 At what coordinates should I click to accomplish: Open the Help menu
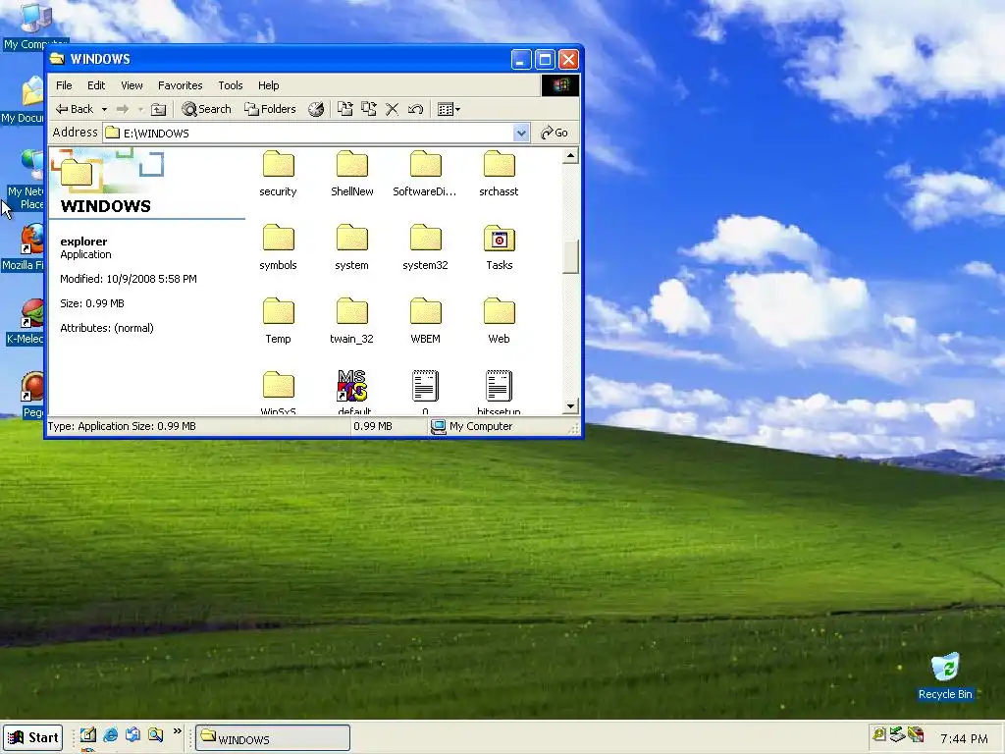(269, 85)
